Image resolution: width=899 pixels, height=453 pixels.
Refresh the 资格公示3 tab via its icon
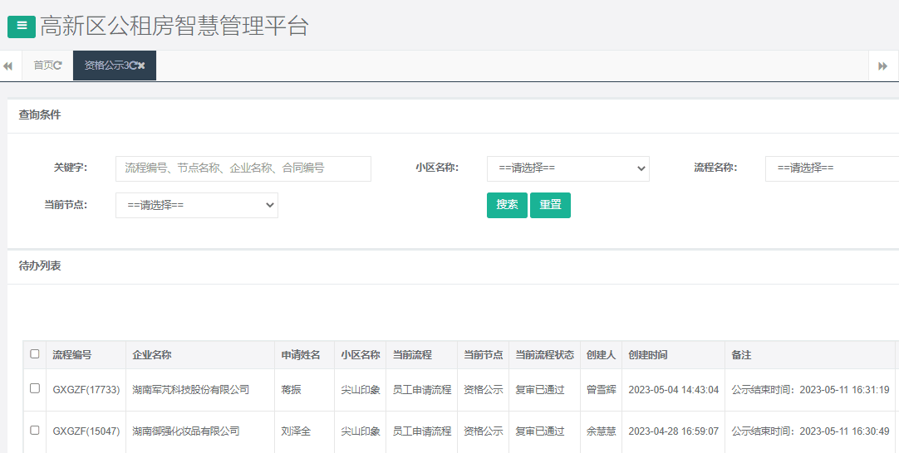pyautogui.click(x=133, y=66)
